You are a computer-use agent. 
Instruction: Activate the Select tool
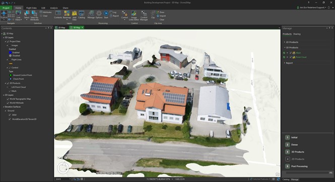(x=27, y=16)
